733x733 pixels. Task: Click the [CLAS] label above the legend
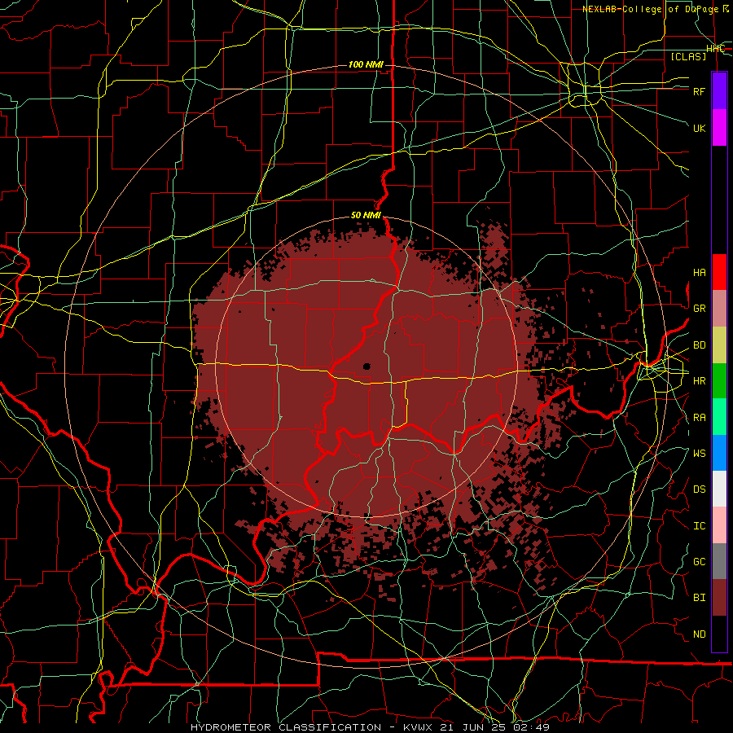tap(688, 56)
